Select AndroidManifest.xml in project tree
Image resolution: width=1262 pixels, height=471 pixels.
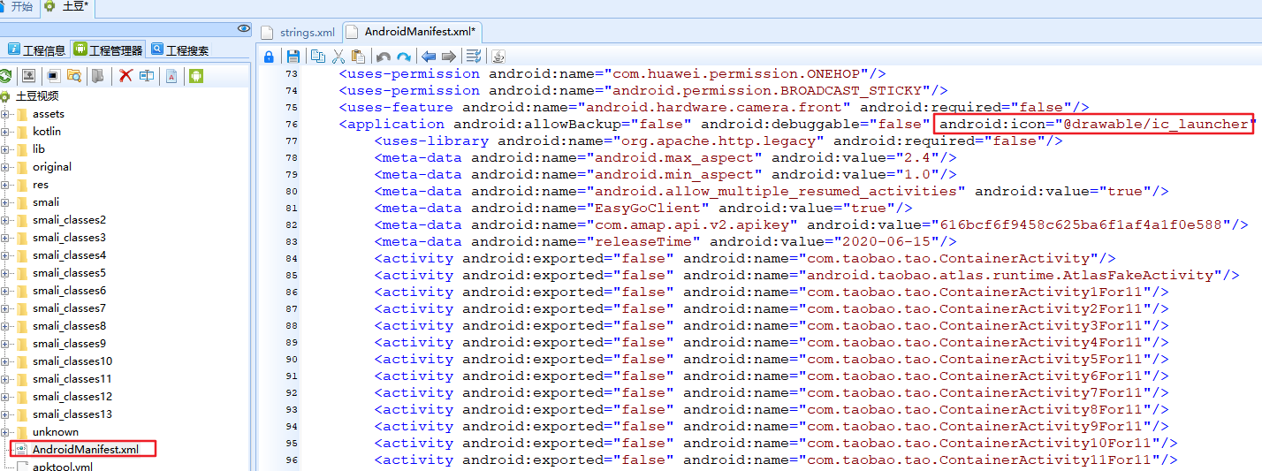point(85,449)
